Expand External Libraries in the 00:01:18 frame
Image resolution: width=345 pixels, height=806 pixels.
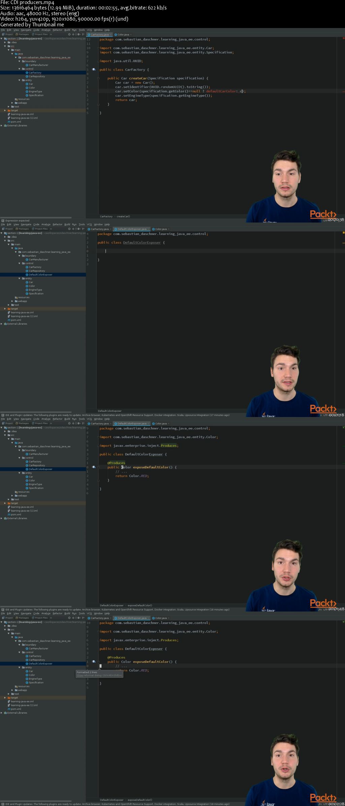click(x=2, y=324)
